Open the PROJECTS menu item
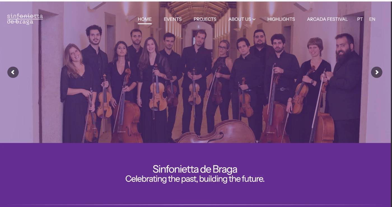Viewport: 392px width, 207px height. pos(205,19)
